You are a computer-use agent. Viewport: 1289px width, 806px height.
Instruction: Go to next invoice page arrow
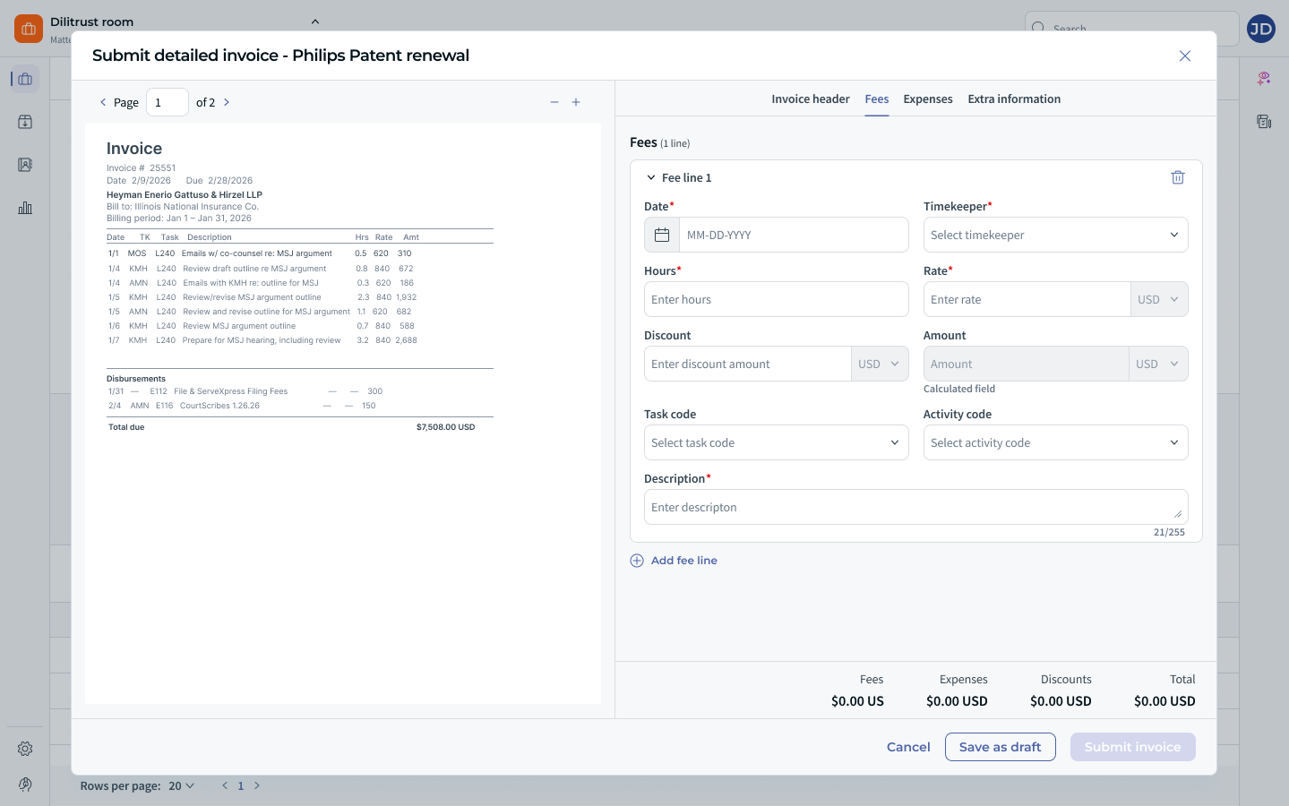coord(227,102)
